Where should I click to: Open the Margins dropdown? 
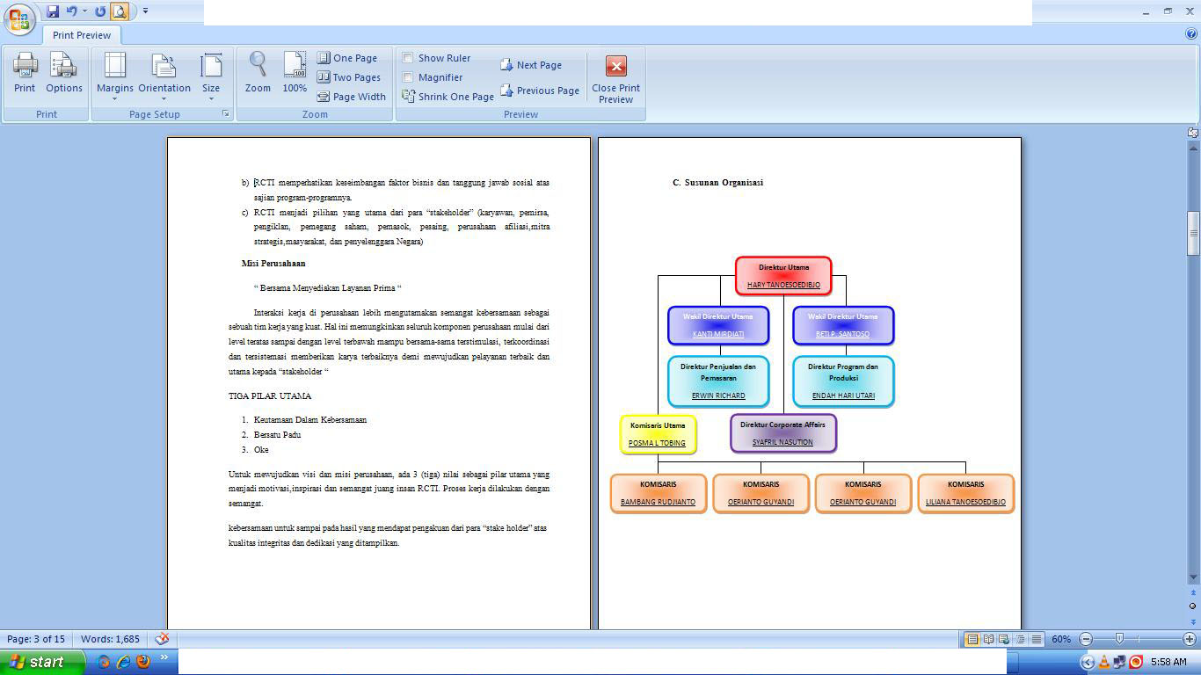115,76
